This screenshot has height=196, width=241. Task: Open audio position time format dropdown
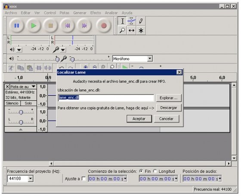click(x=220, y=179)
